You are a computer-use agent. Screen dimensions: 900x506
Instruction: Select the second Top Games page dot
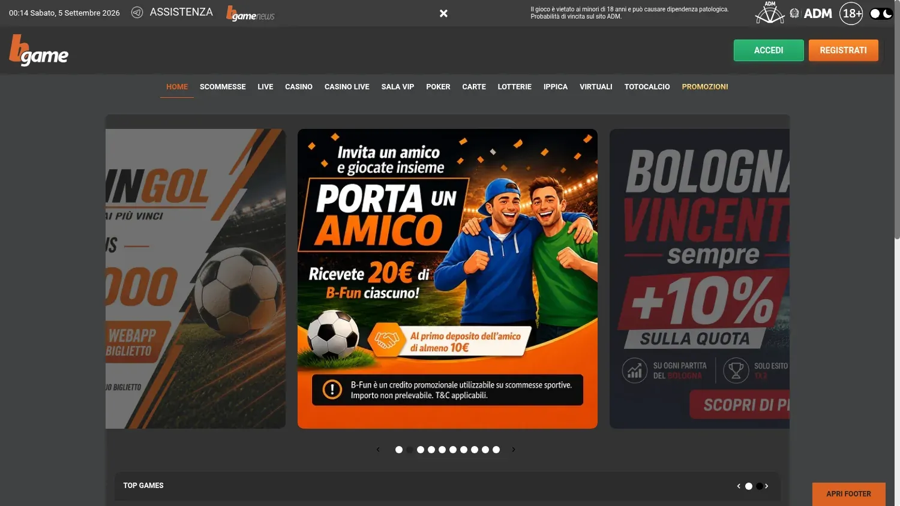[x=760, y=486]
